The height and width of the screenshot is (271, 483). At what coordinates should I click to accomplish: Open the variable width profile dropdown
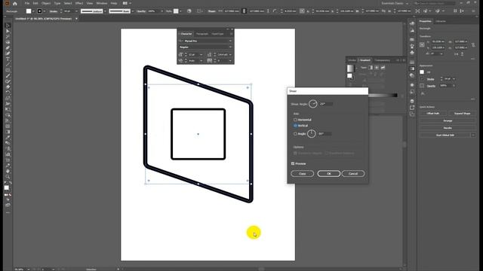105,11
